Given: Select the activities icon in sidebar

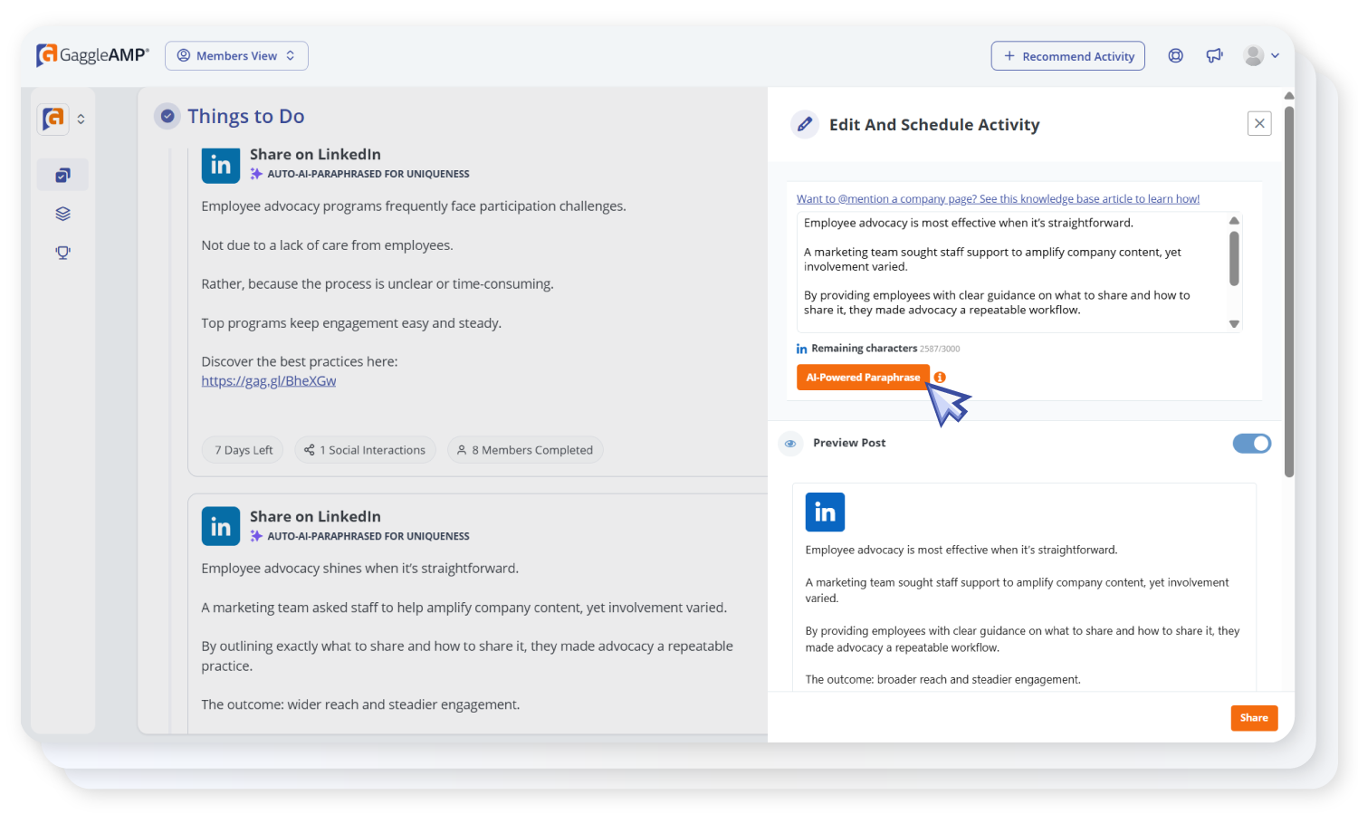Looking at the screenshot, I should pyautogui.click(x=62, y=175).
